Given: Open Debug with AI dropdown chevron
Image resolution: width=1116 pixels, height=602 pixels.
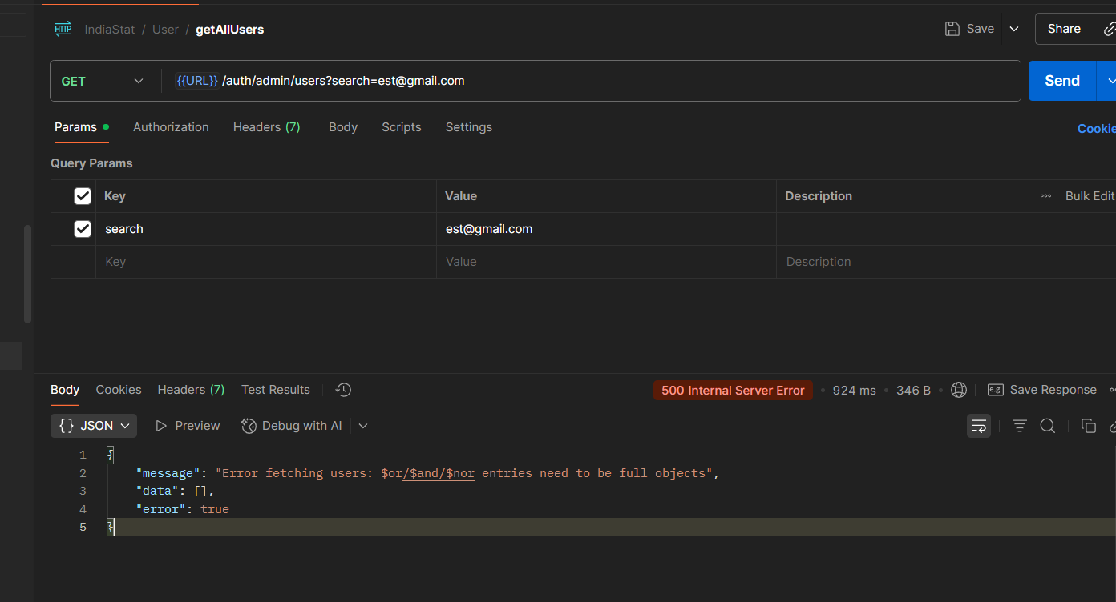Looking at the screenshot, I should click(x=363, y=426).
